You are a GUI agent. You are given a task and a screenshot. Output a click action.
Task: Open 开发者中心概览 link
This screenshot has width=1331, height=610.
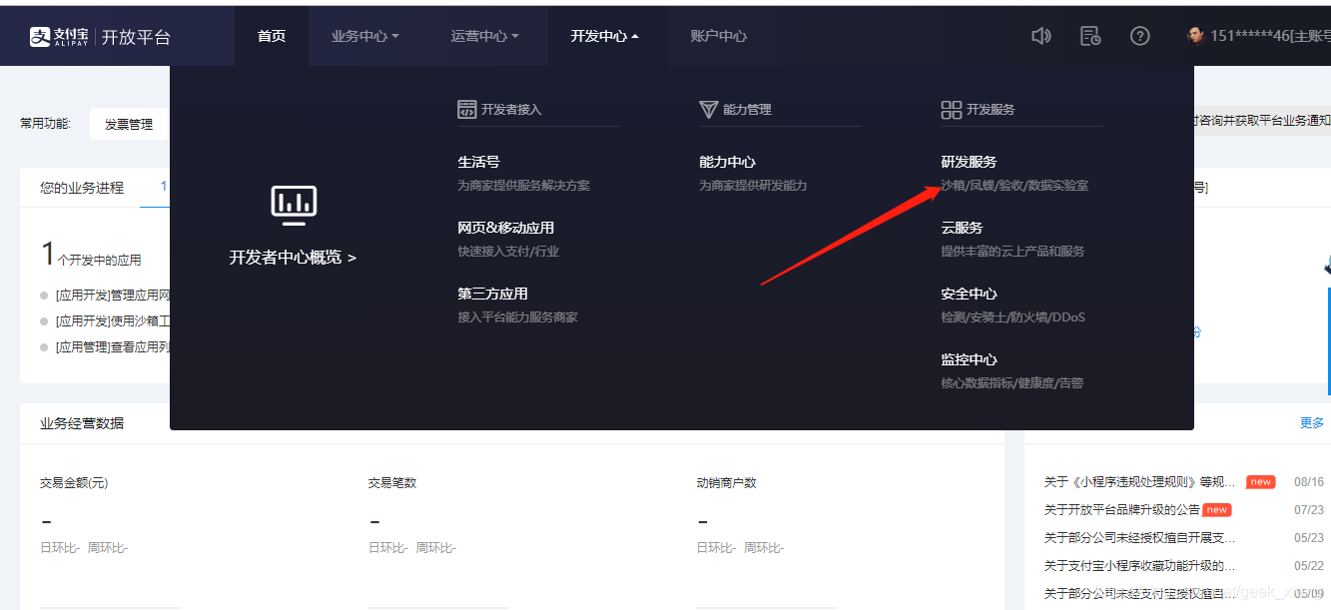click(293, 258)
